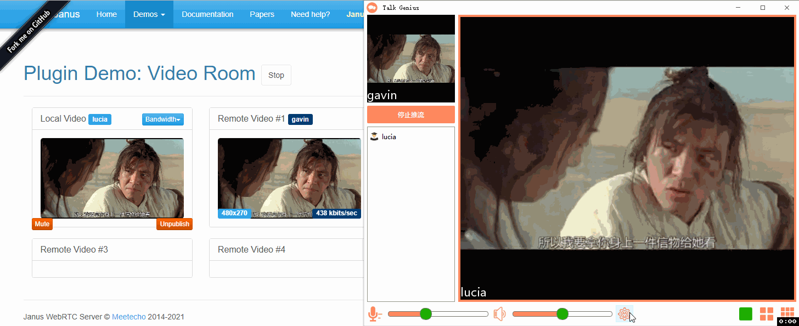799x326 pixels.
Task: Mute the local video
Action: 42,224
